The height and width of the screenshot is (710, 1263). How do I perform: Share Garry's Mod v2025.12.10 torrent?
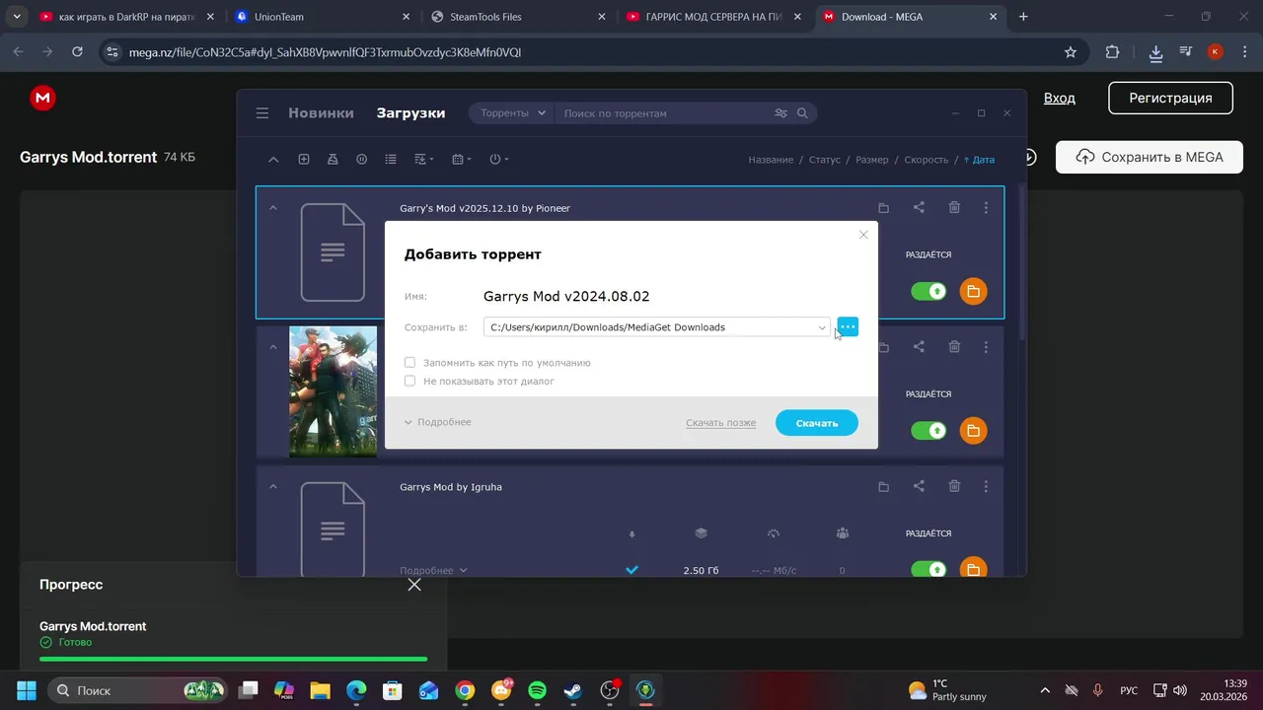click(x=919, y=208)
